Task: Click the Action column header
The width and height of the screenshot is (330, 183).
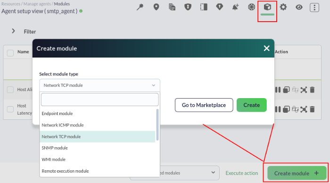Action: pyautogui.click(x=281, y=52)
